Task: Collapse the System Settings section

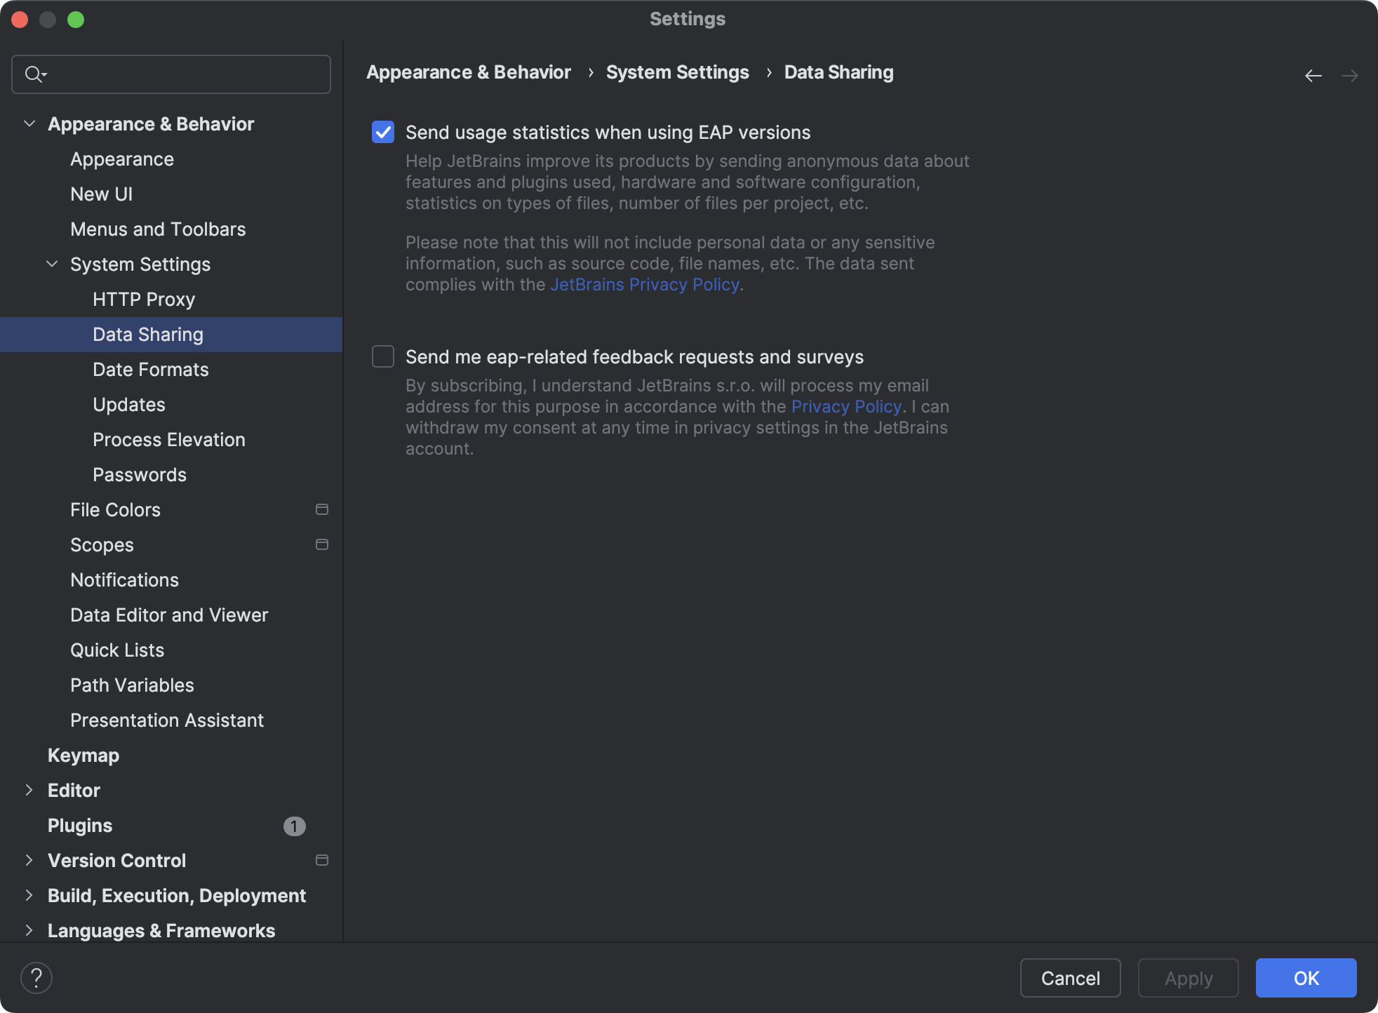Action: 51,264
